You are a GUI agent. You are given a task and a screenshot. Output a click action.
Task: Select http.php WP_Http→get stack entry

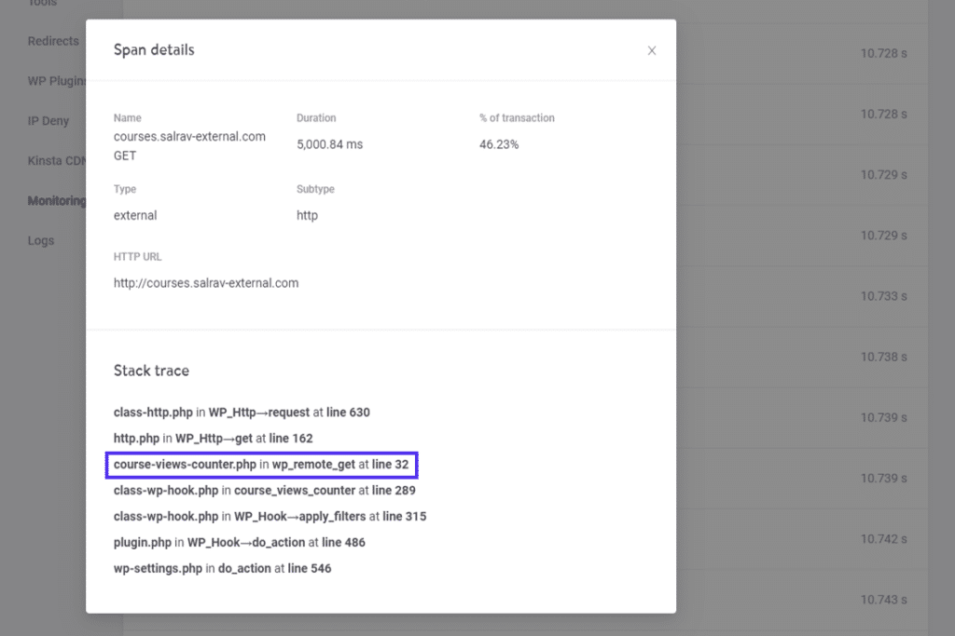[213, 438]
